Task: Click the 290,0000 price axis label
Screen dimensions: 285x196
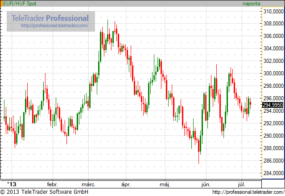Action: pos(273,136)
